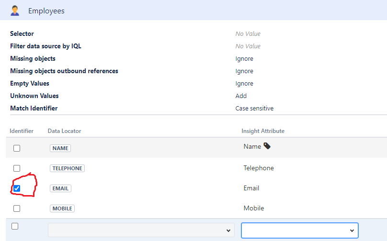
Task: Click the Missing objects Ignore value
Action: pyautogui.click(x=244, y=59)
